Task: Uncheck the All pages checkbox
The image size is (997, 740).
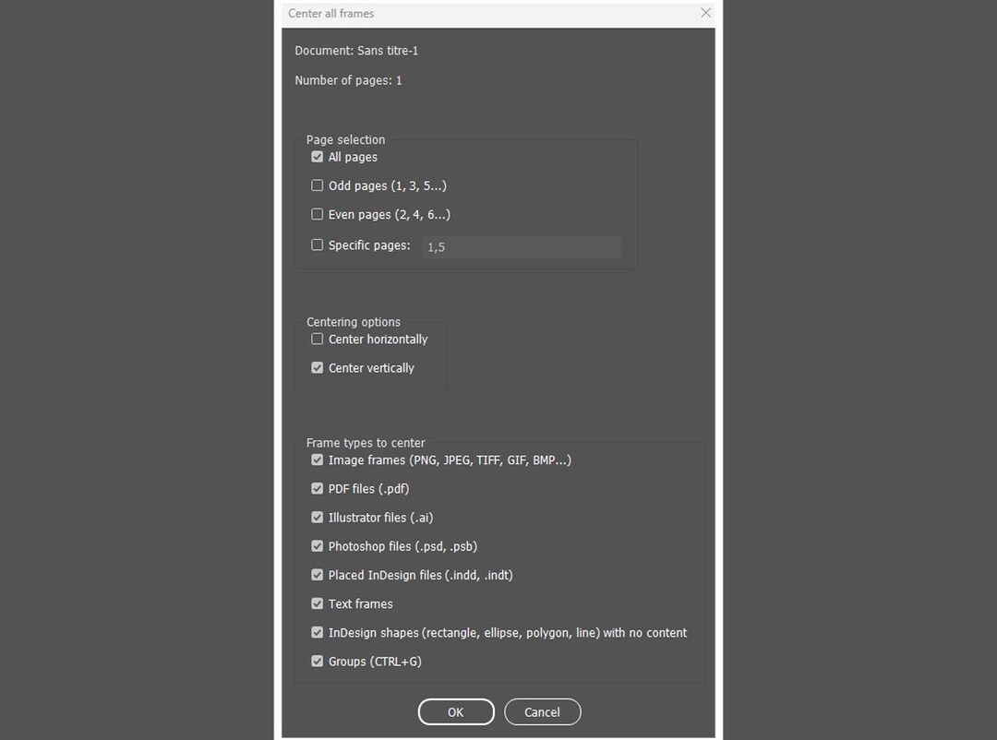Action: [318, 157]
